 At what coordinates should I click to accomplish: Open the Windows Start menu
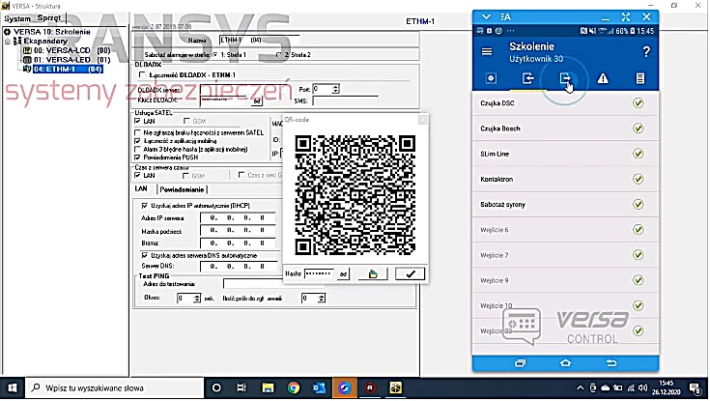pos(13,387)
